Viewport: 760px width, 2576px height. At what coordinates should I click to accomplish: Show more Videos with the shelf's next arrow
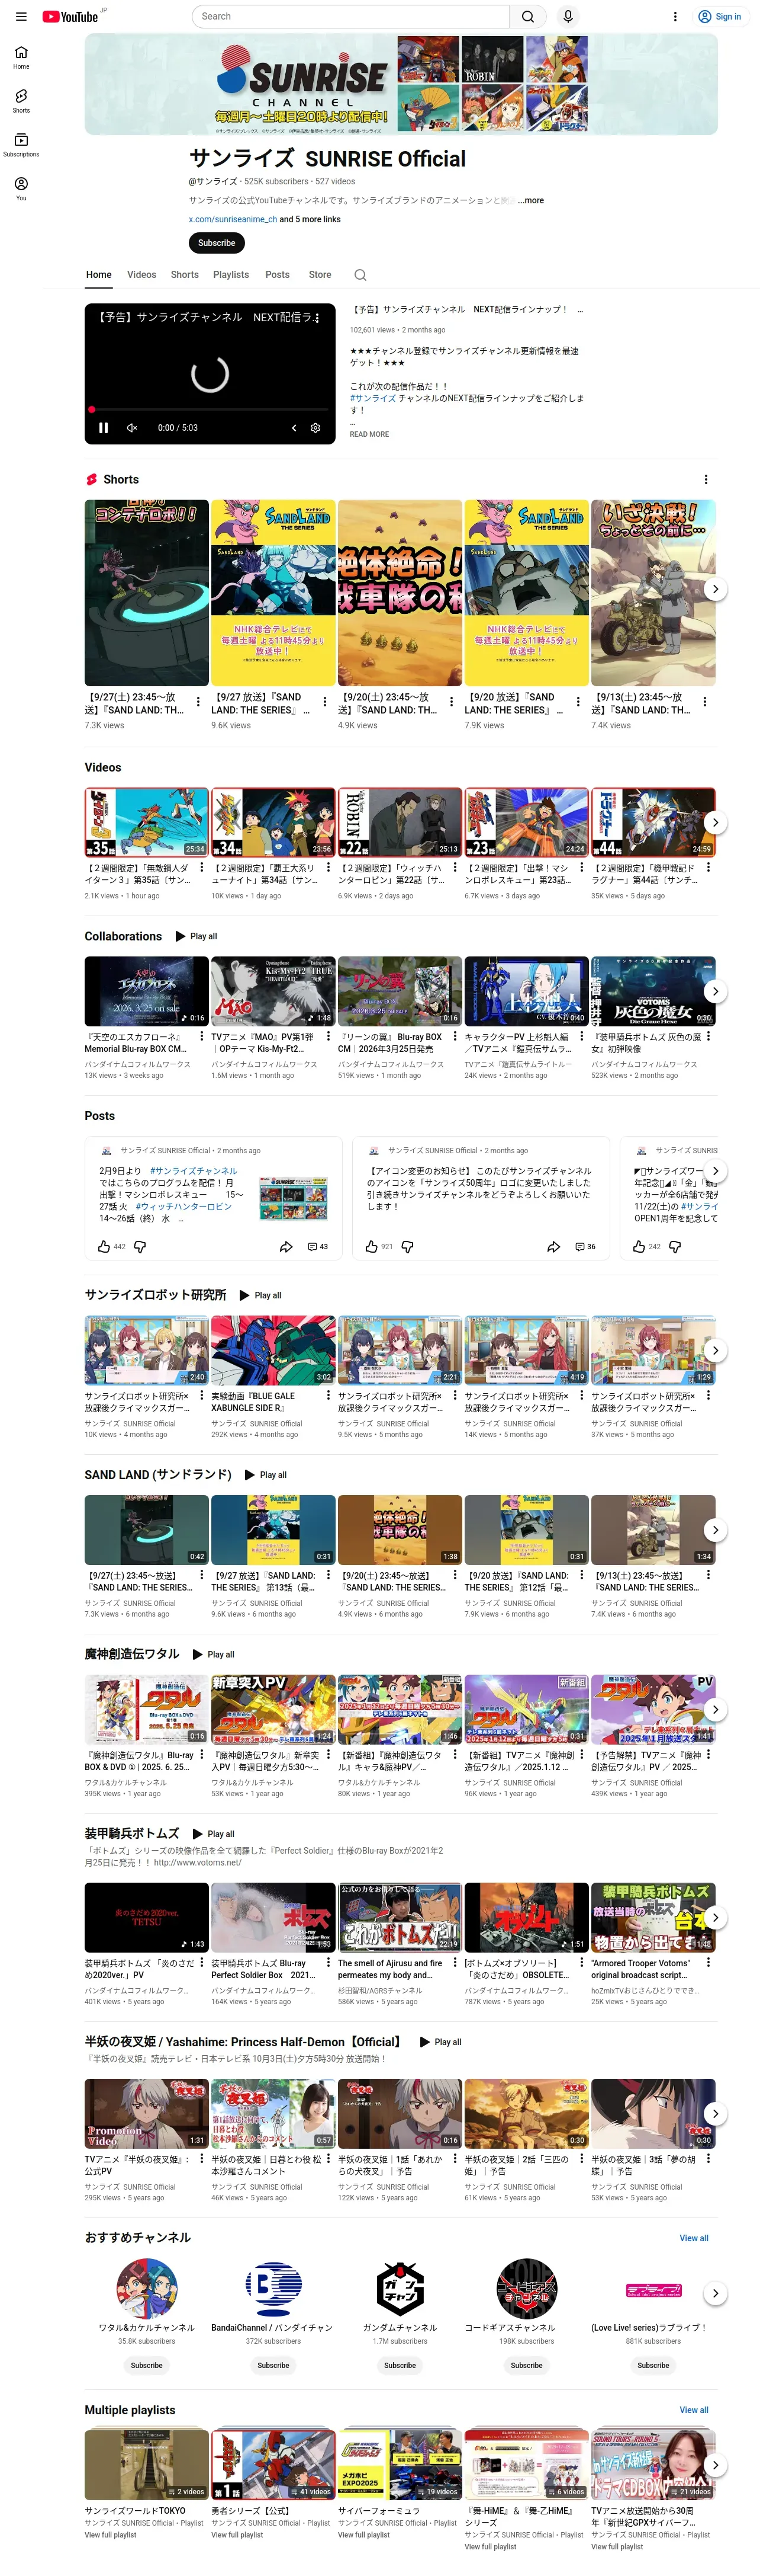(x=715, y=822)
